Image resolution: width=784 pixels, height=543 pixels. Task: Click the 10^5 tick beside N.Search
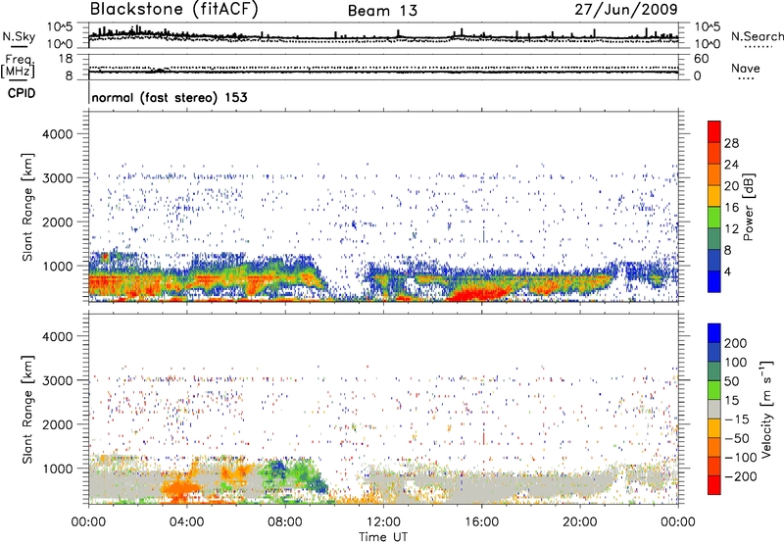tap(707, 27)
